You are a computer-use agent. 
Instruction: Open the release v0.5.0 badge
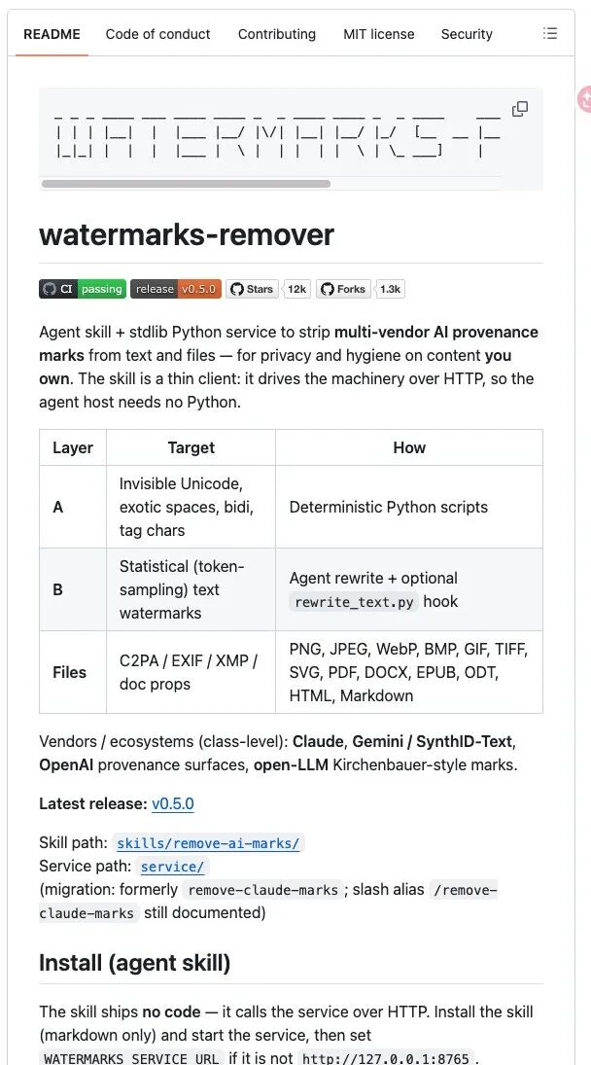pyautogui.click(x=176, y=289)
